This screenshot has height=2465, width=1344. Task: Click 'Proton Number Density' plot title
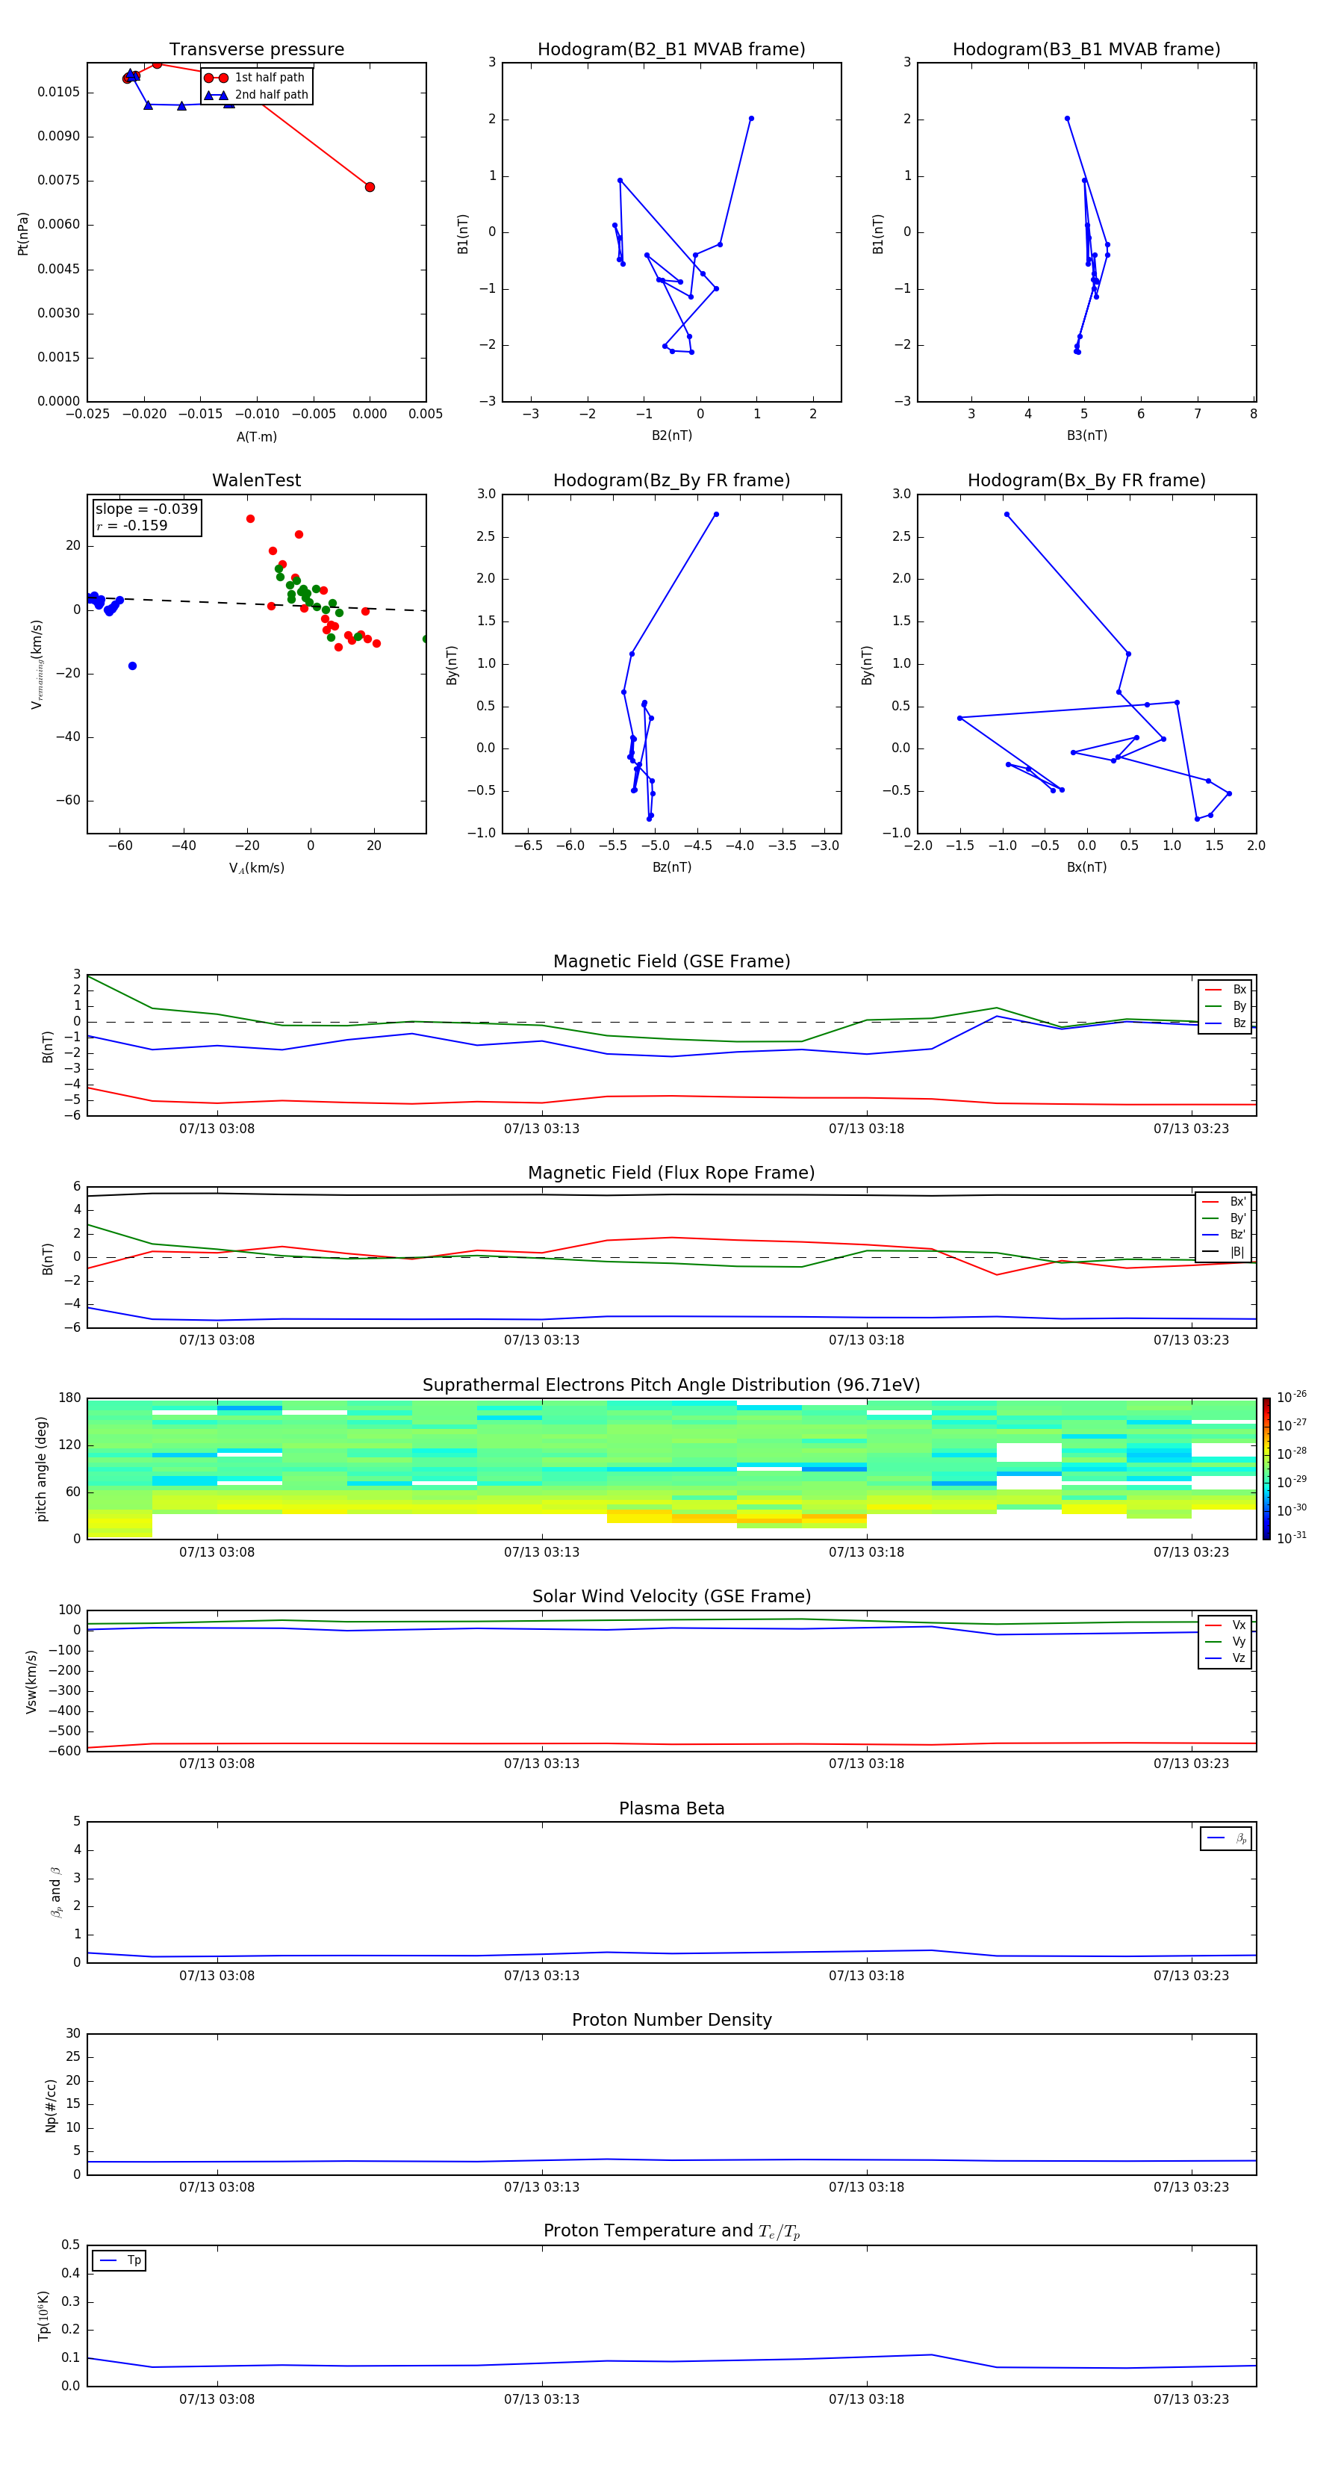(671, 2020)
